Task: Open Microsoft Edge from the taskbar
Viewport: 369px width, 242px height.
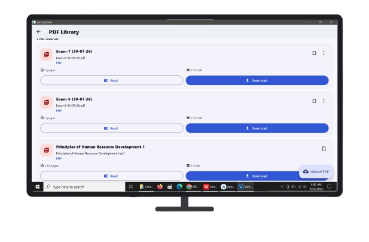Action: [179, 187]
